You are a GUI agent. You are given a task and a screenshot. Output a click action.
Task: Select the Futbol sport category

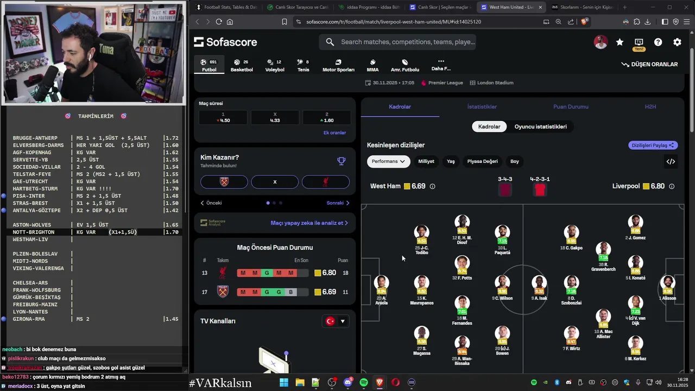(x=209, y=65)
